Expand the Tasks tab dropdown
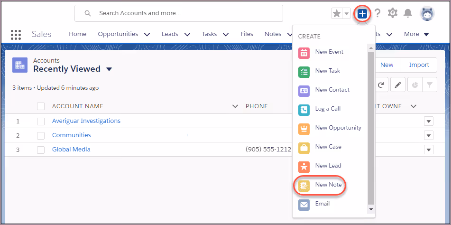The image size is (451, 225). [226, 35]
